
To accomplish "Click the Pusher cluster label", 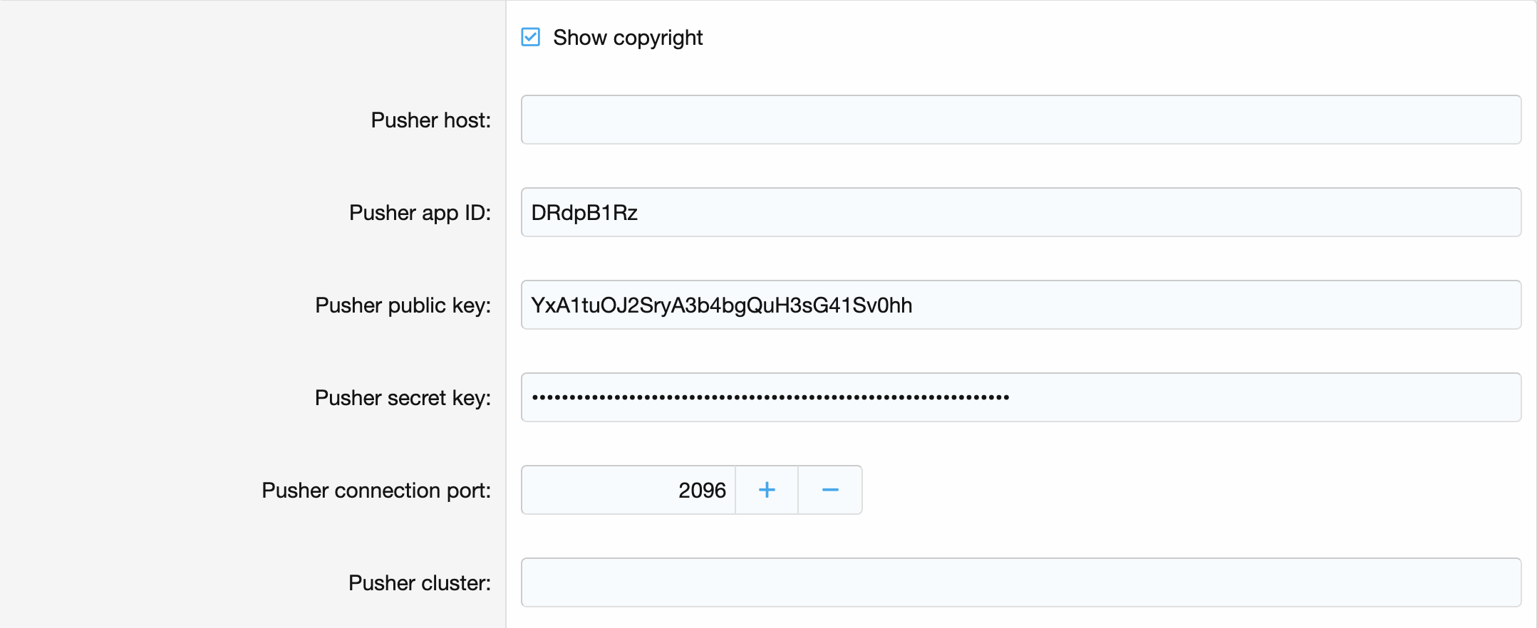I will [419, 582].
